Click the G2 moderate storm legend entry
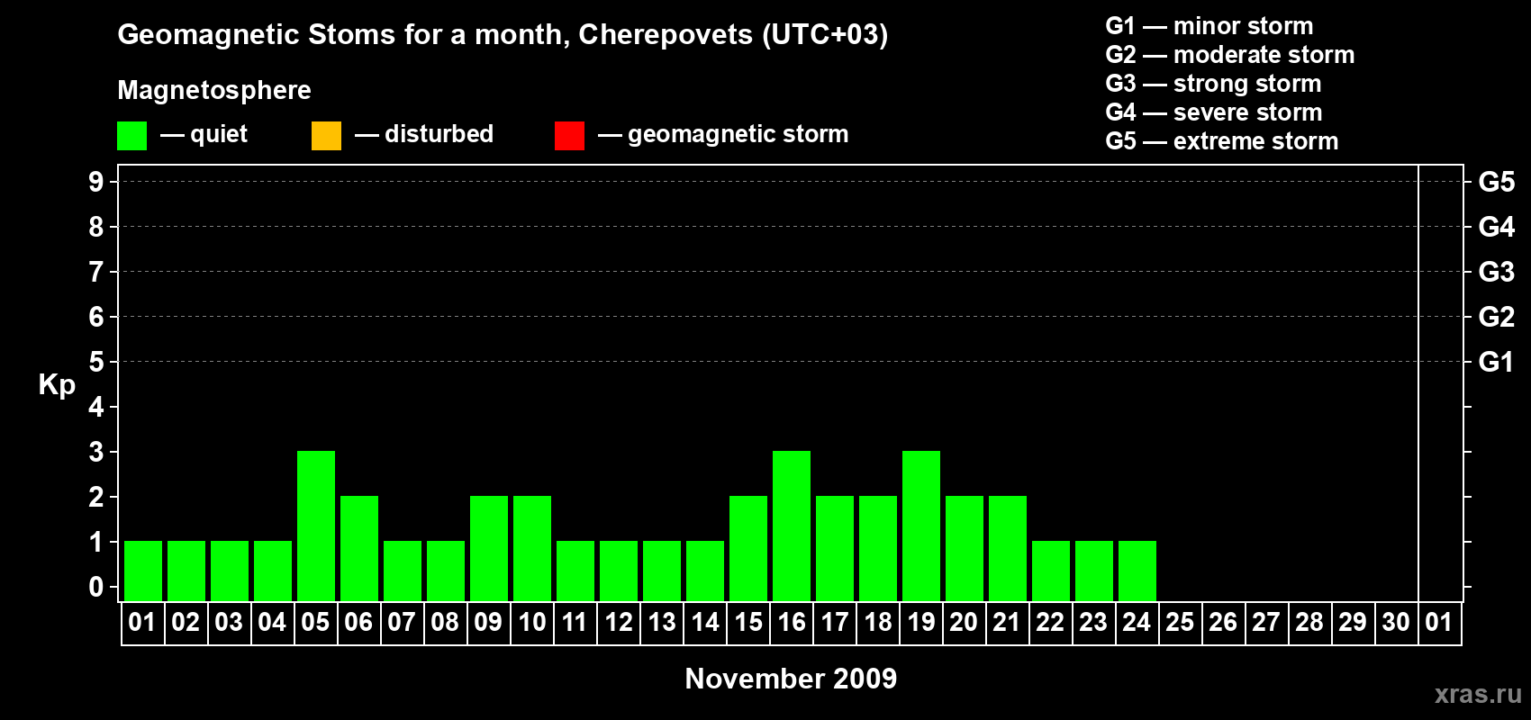1531x720 pixels. 1230,55
